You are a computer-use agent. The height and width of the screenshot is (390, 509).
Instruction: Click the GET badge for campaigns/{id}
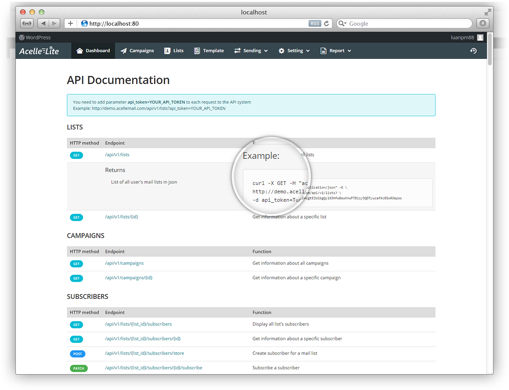(77, 278)
